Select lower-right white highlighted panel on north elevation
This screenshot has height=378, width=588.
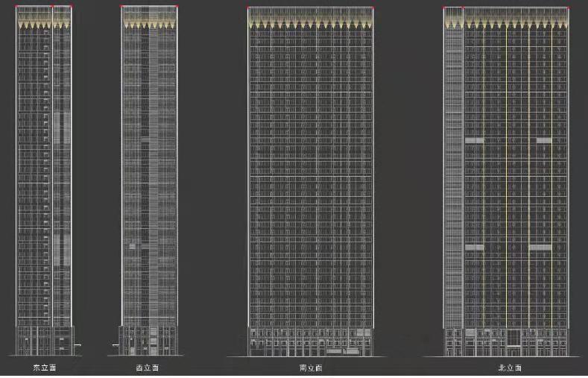pyautogui.click(x=540, y=247)
